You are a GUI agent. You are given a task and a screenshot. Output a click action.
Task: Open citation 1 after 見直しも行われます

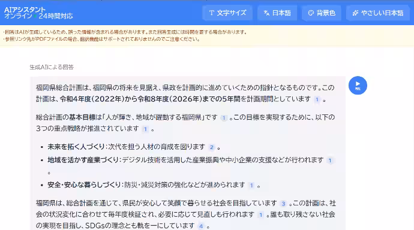[x=260, y=215]
